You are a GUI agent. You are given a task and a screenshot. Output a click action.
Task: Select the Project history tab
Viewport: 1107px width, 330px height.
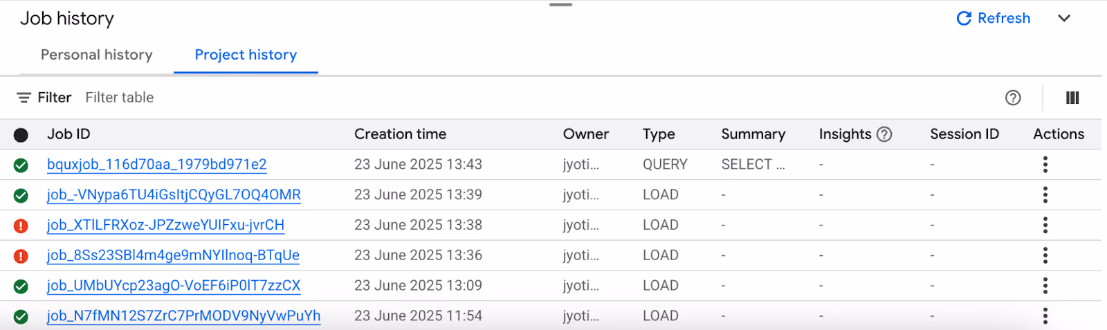pos(246,55)
